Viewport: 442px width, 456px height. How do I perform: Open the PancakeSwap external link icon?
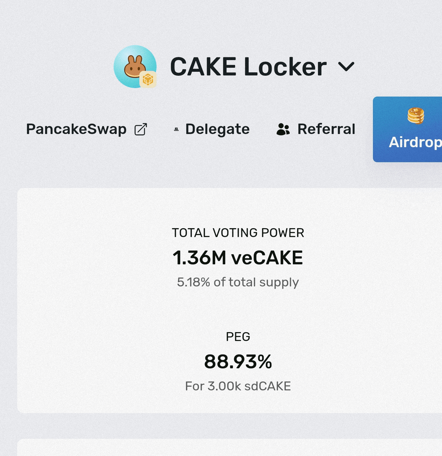point(141,129)
